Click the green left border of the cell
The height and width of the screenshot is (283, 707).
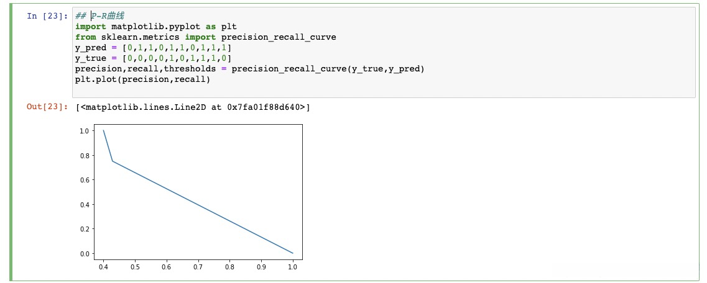tap(11, 141)
